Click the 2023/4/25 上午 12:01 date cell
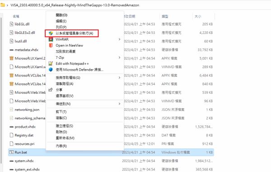Image resolution: width=271 pixels, height=172 pixels. click(139, 144)
